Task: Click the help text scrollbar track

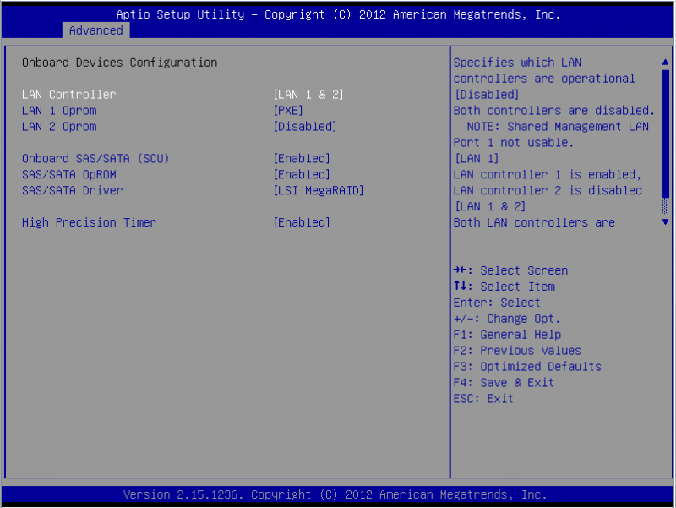Action: click(x=666, y=135)
